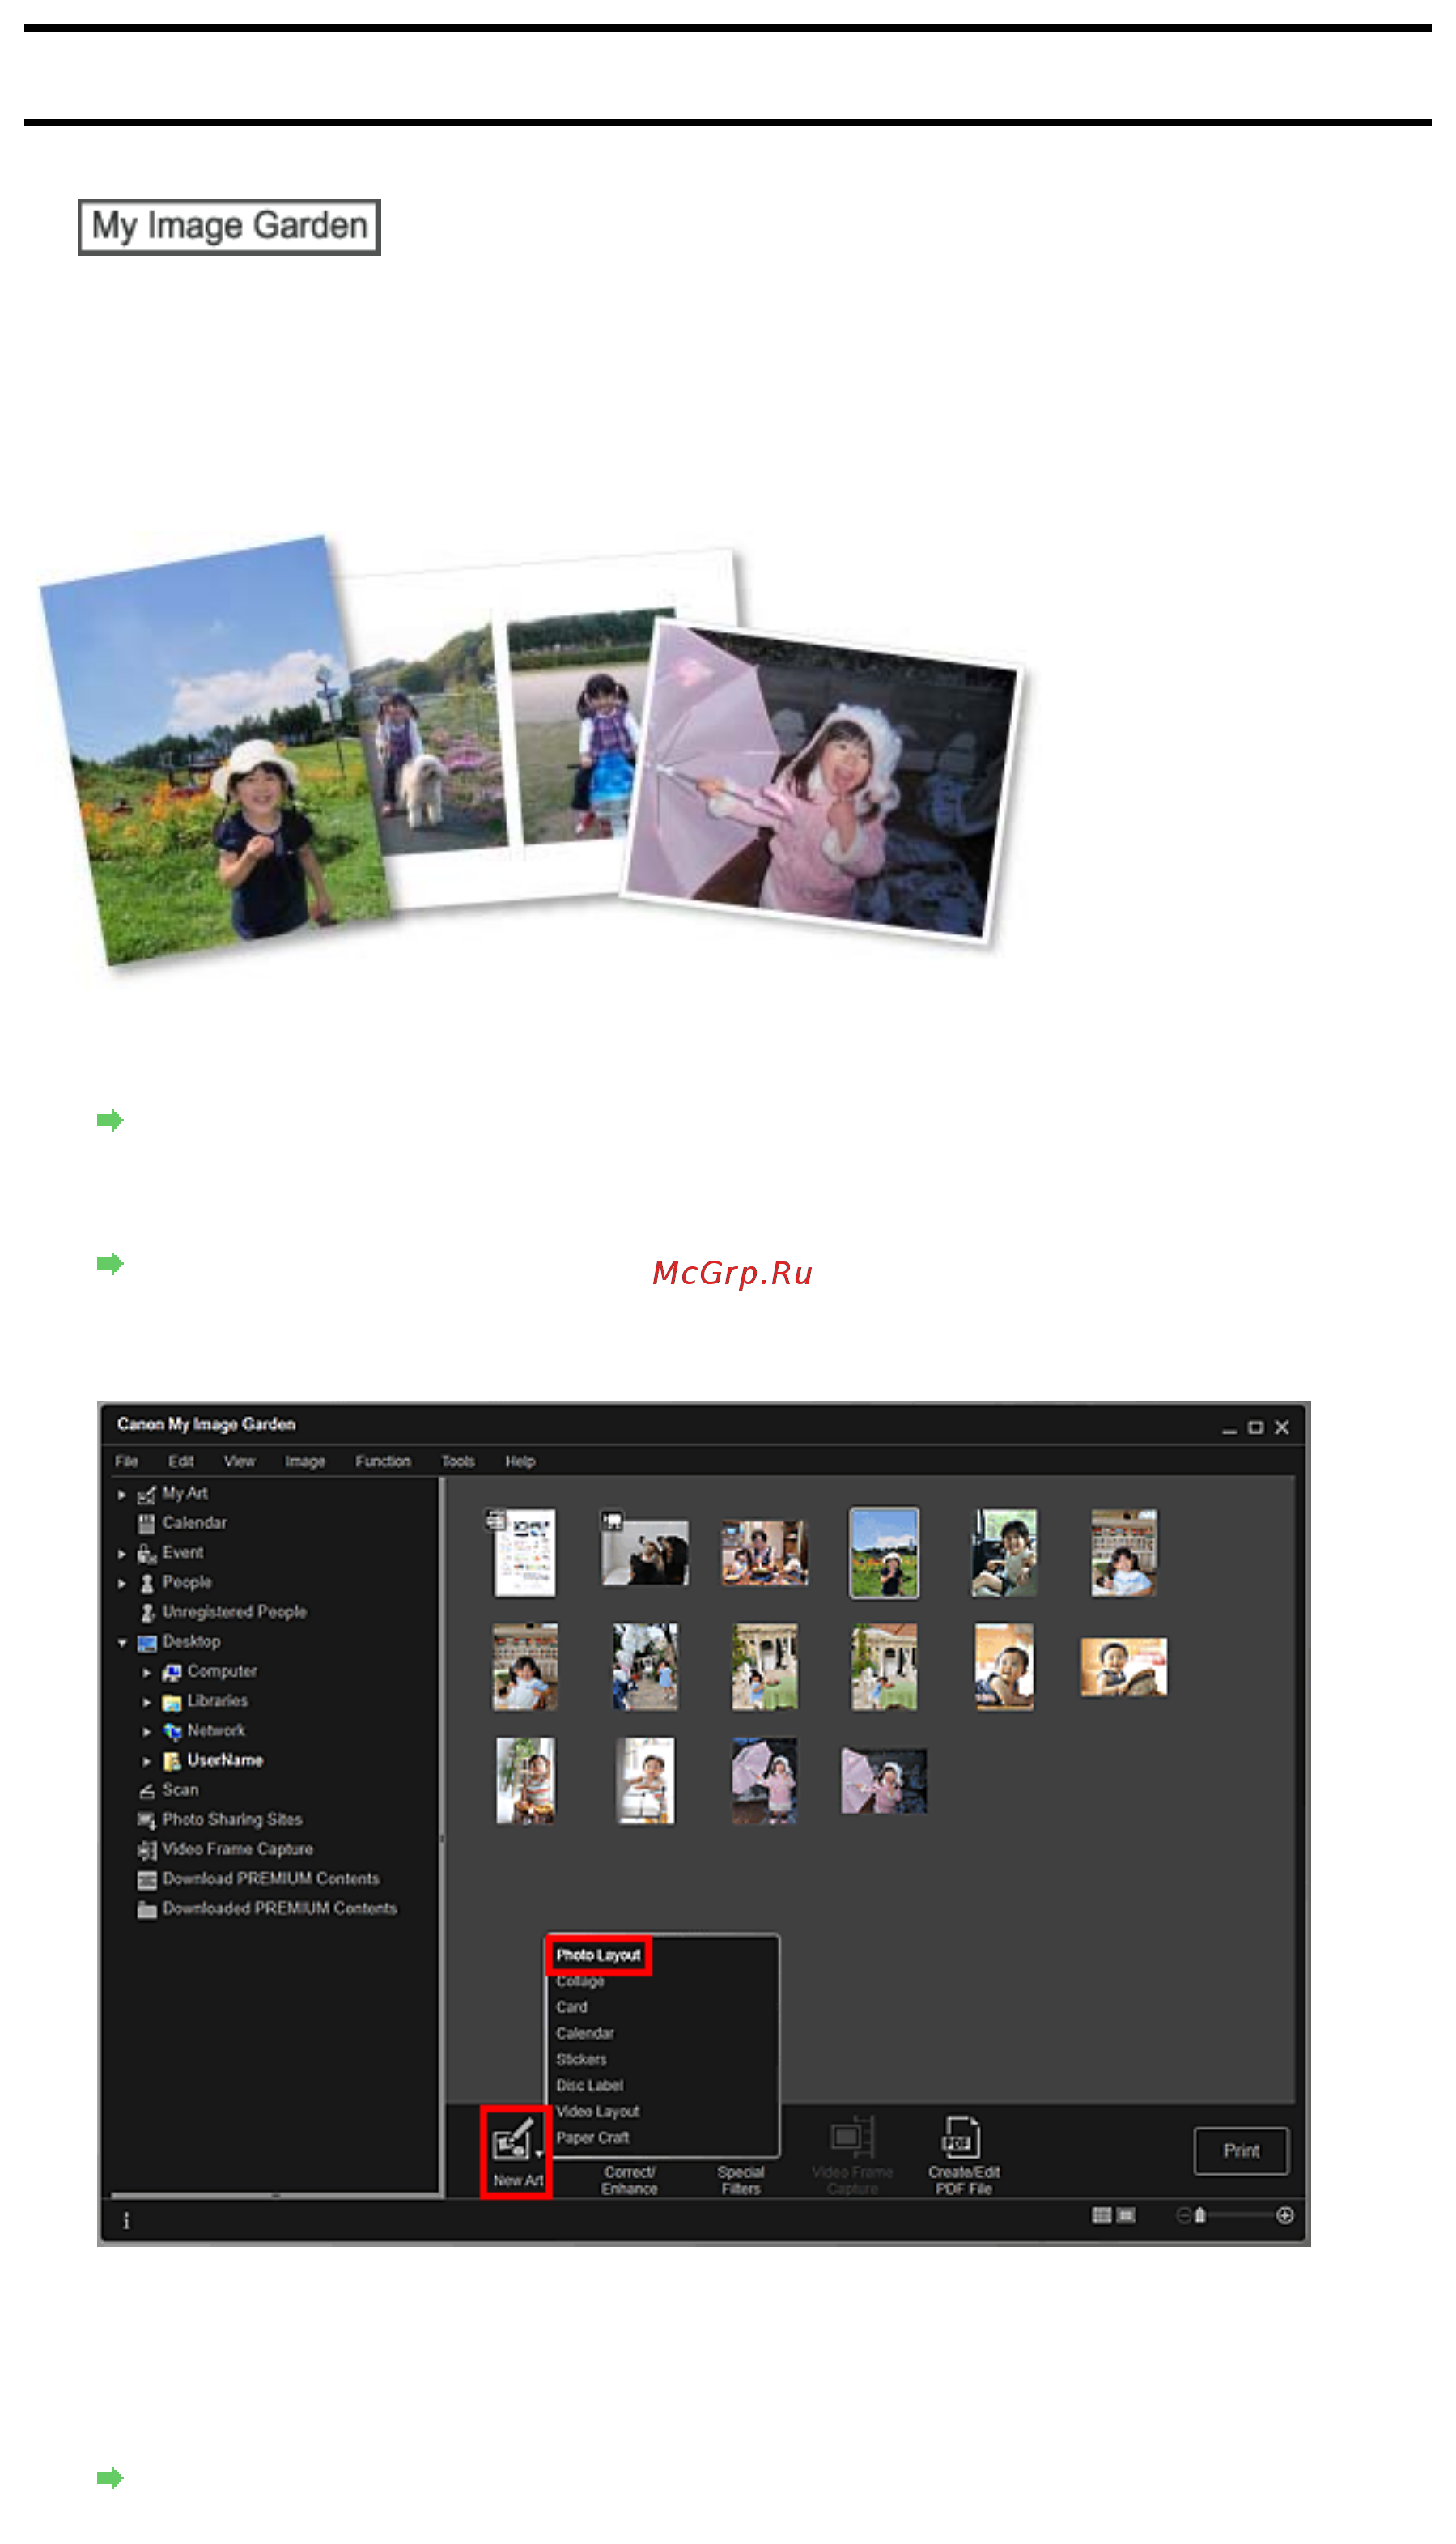Expand the UserName tree node
This screenshot has width=1456, height=2544.
(147, 1762)
